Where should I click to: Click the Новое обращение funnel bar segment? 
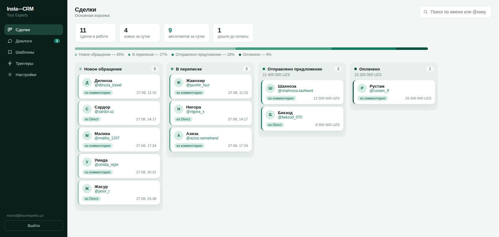(x=155, y=49)
